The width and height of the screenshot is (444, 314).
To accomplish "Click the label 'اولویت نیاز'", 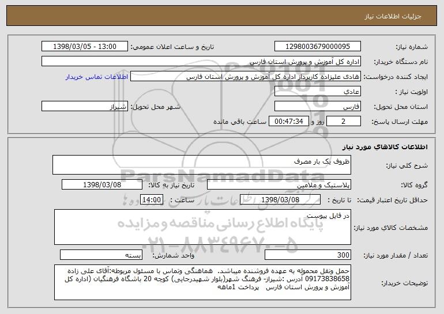I will tap(412, 92).
